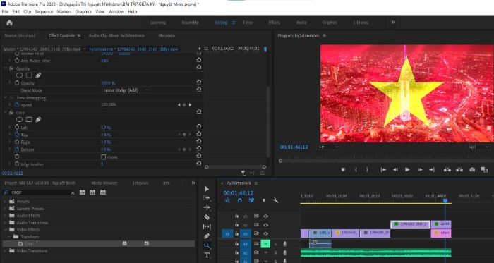The width and height of the screenshot is (494, 263).
Task: Hide V2 track output eye
Action: (266, 225)
